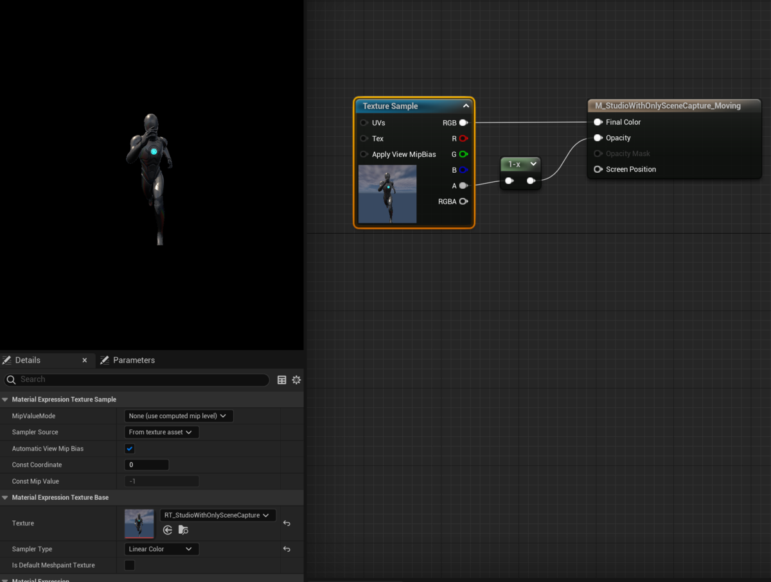Click the MipValueMode property label
This screenshot has width=771, height=582.
pos(33,416)
